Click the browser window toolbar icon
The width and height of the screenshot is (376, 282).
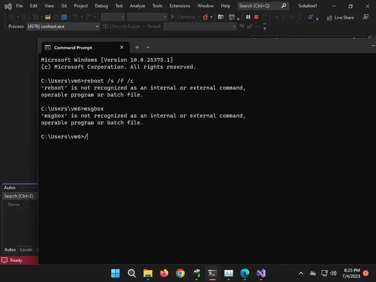click(232, 17)
